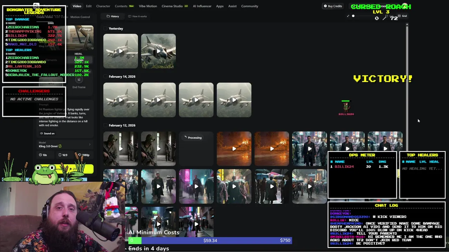Open the second burning fire thumbnail
Viewport: 449px width, 252px height.
272,149
